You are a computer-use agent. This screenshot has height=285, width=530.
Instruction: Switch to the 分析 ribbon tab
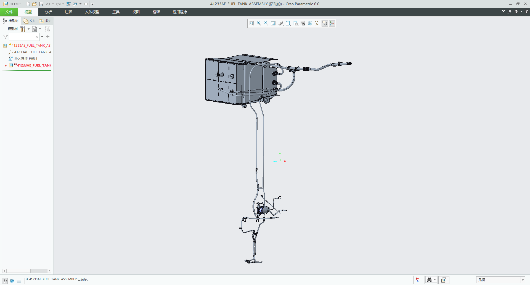tap(48, 12)
